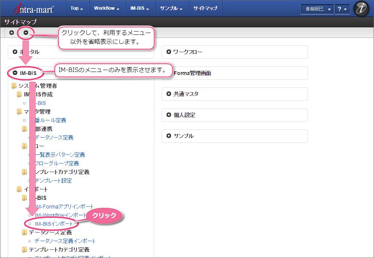This screenshot has height=258, width=374.
Task: Open the テンプレート設定 link
Action: [53, 180]
